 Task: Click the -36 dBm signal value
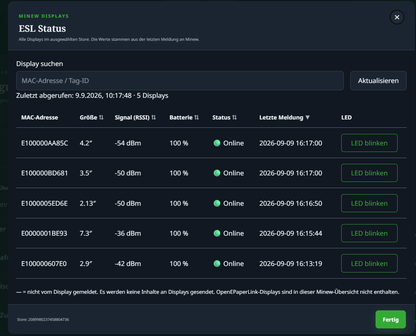point(127,234)
